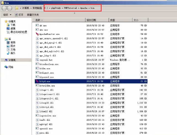The height and width of the screenshot is (135, 177).
Task: Open the Organize (组织) dropdown menu
Action: [7, 15]
